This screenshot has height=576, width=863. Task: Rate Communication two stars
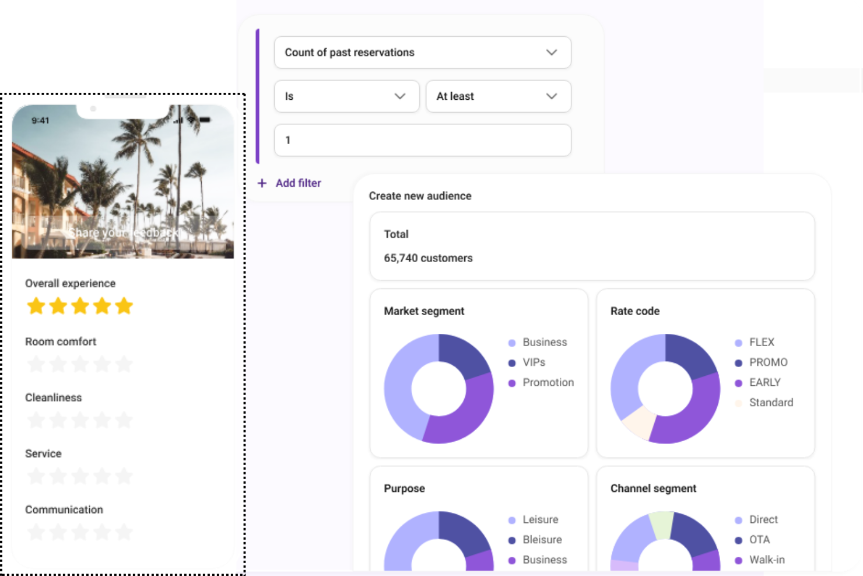click(x=58, y=532)
